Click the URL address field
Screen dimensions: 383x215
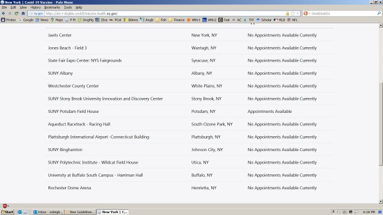[x=165, y=14]
